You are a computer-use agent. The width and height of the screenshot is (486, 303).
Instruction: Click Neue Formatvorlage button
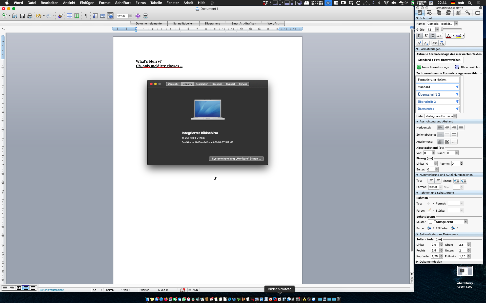pyautogui.click(x=434, y=67)
